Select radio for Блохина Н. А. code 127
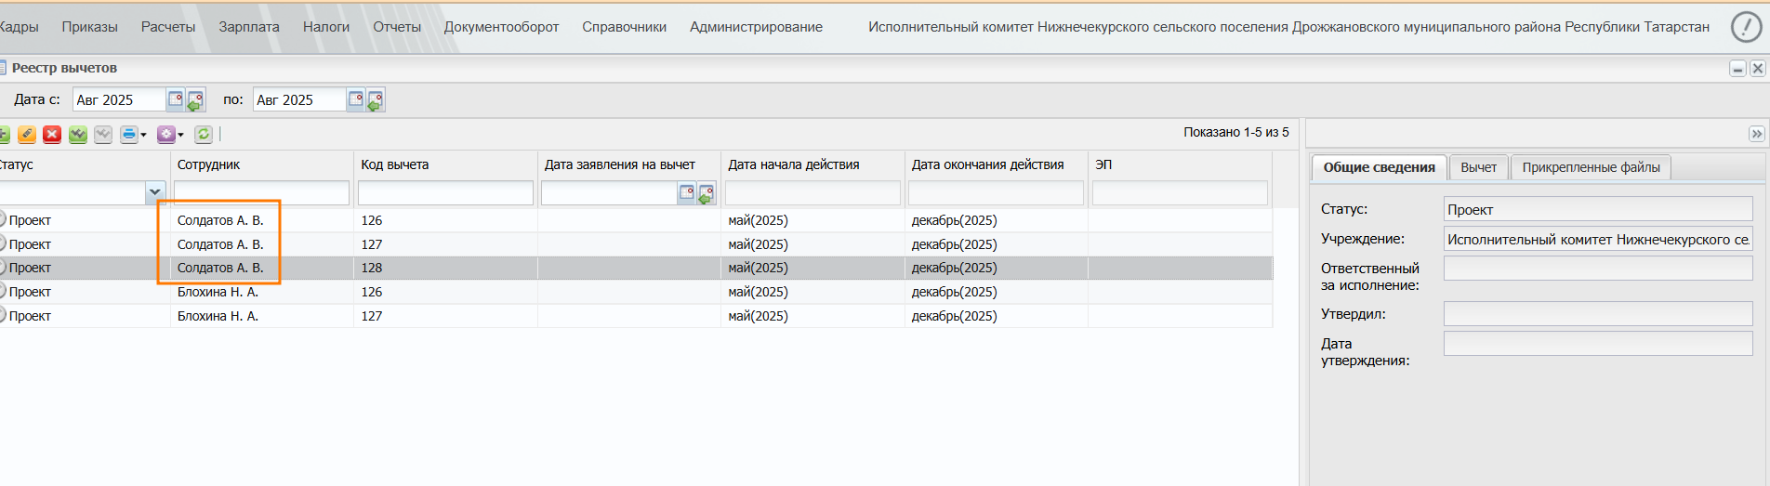 pyautogui.click(x=2, y=315)
